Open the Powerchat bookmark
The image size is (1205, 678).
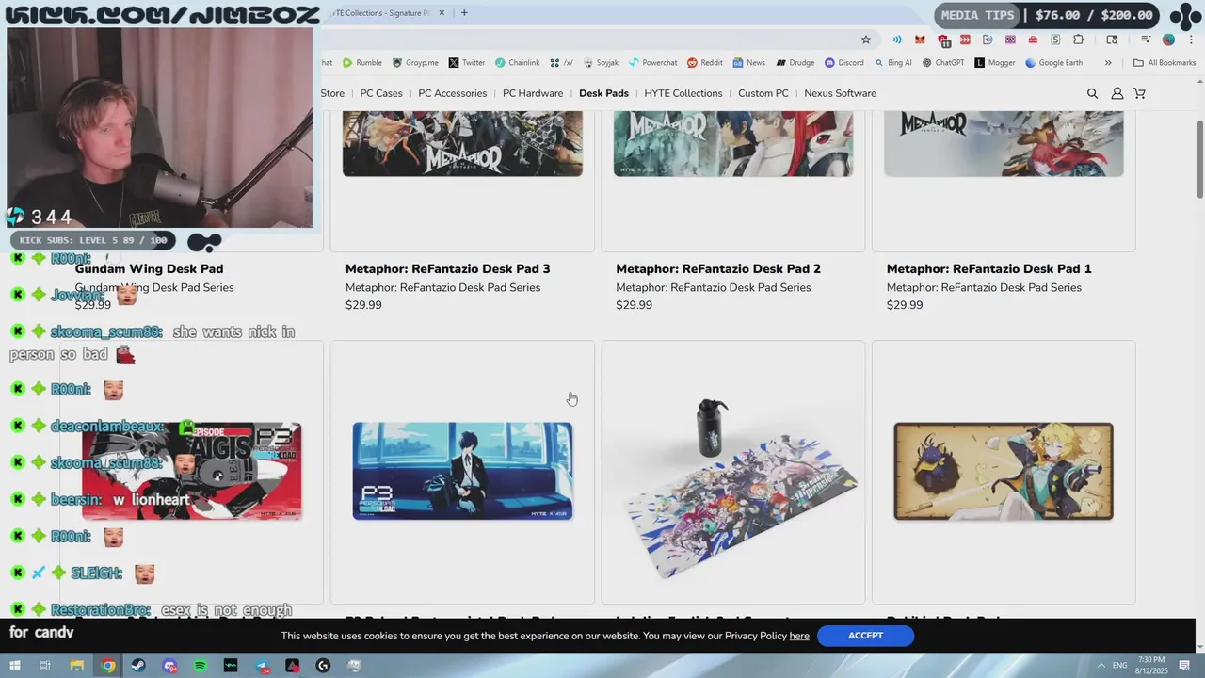pyautogui.click(x=652, y=63)
